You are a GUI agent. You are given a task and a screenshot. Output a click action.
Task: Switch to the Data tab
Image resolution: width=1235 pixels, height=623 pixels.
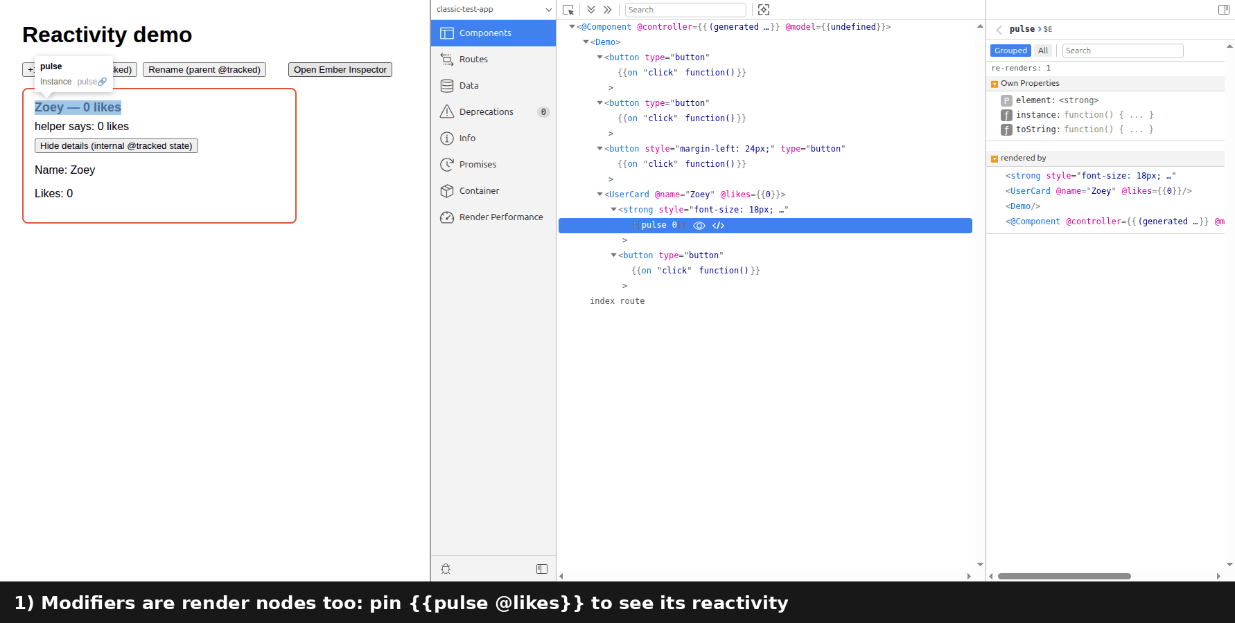493,86
